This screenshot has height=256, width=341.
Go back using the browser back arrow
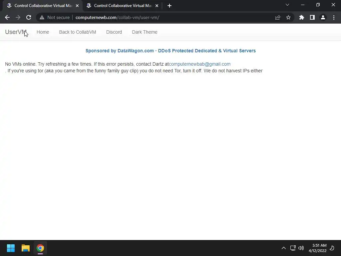[x=7, y=17]
